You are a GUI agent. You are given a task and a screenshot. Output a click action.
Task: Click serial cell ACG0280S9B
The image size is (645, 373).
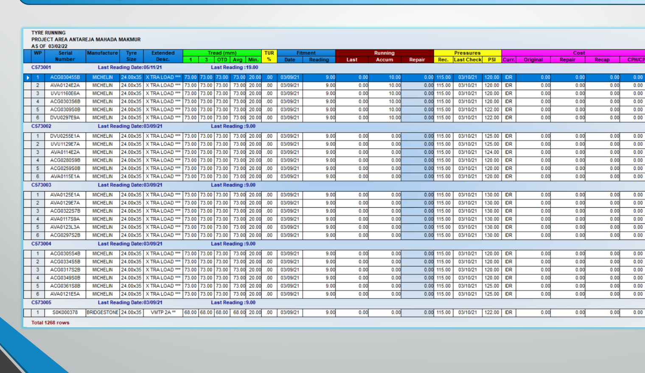(x=65, y=161)
